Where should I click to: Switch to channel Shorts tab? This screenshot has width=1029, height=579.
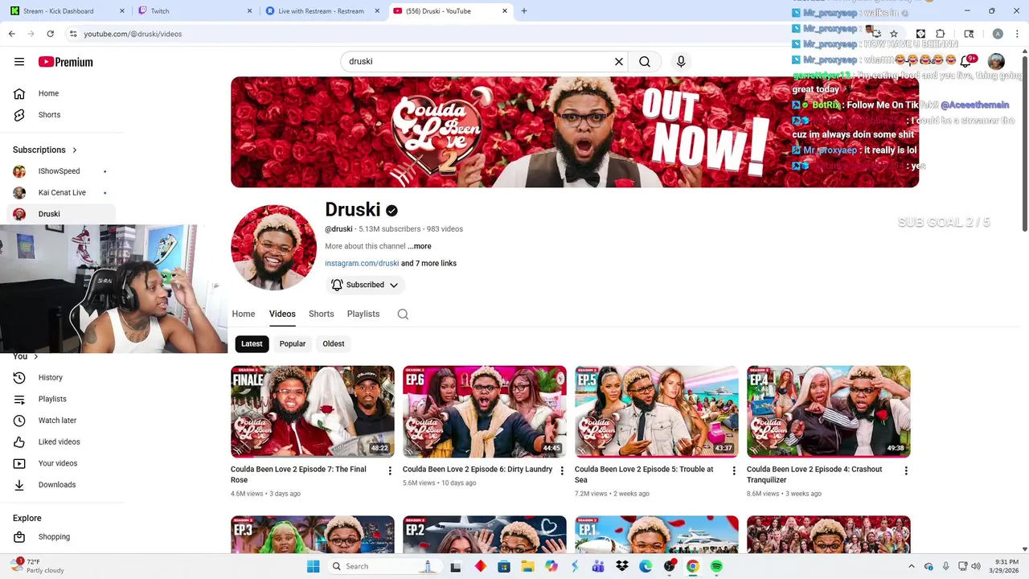(x=321, y=314)
